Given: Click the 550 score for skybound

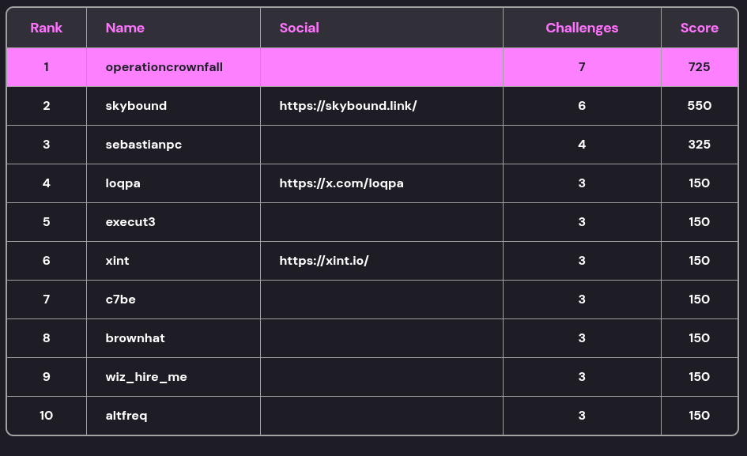Looking at the screenshot, I should click(700, 106).
